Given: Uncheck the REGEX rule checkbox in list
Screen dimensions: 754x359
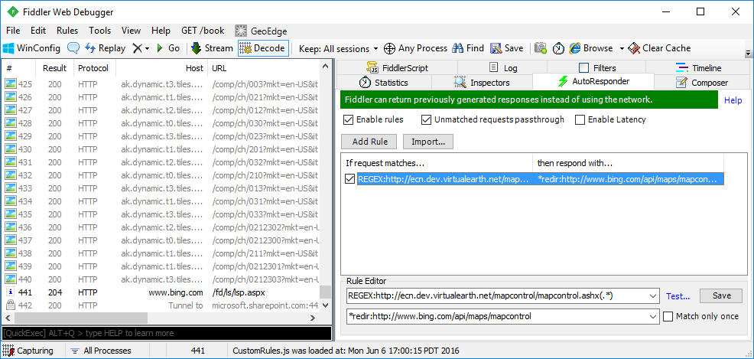Looking at the screenshot, I should [350, 179].
